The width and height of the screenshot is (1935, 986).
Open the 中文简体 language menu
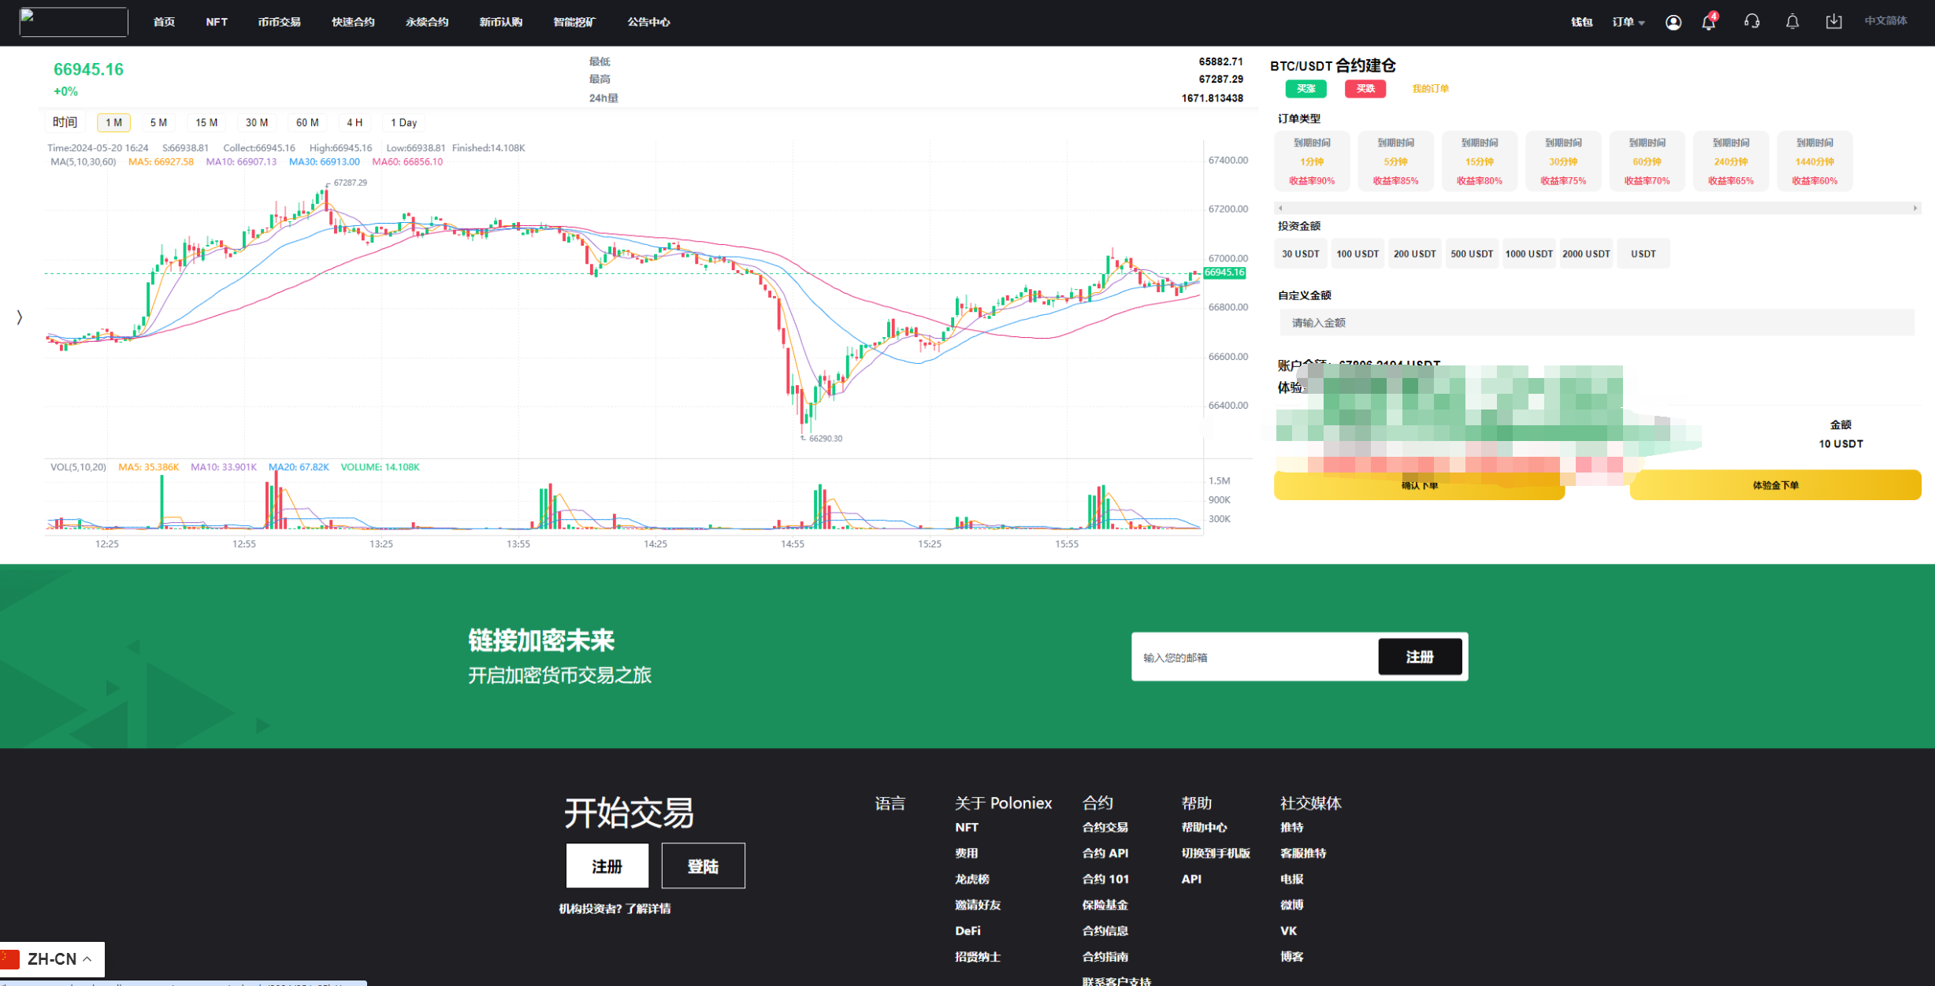(1885, 21)
